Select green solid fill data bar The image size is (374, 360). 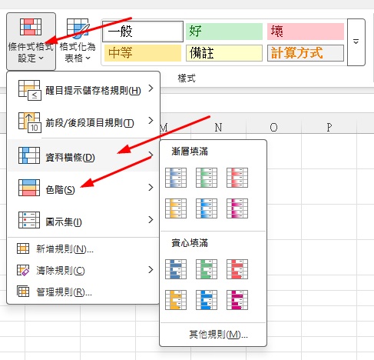pos(207,269)
